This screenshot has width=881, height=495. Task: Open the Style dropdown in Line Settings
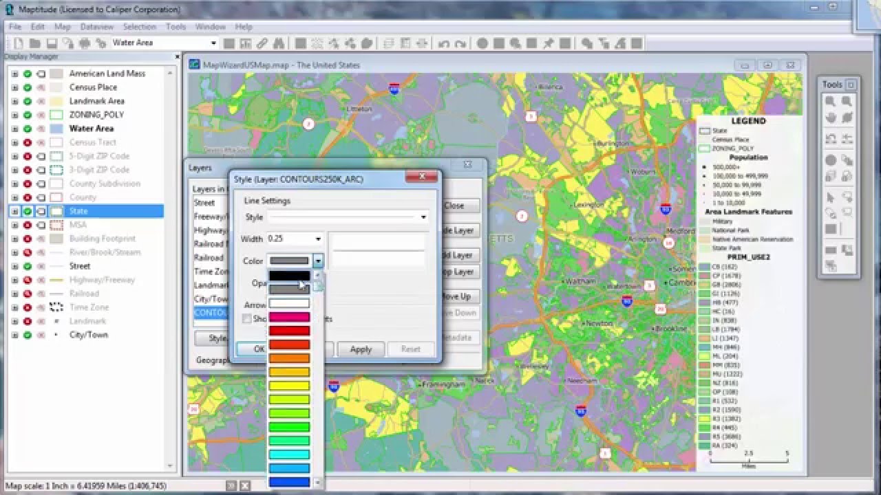(x=423, y=217)
